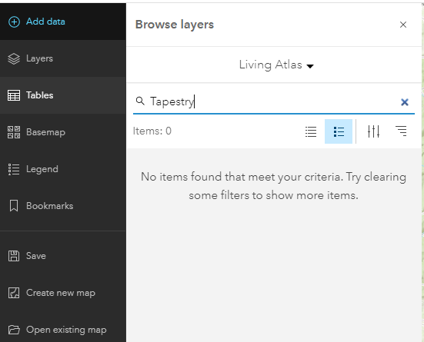
Task: Select the Legend menu label
Action: coord(42,169)
